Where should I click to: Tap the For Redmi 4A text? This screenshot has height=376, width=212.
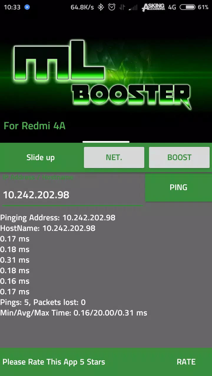(x=34, y=126)
